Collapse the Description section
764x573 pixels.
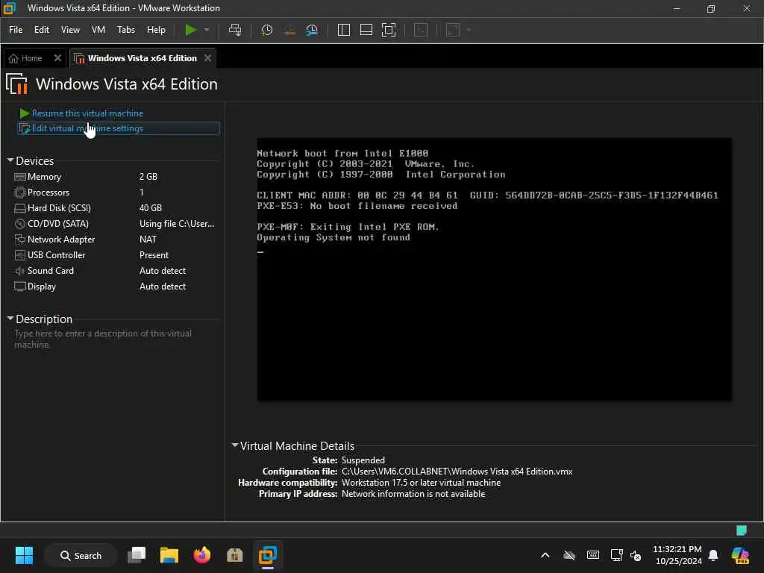point(10,318)
